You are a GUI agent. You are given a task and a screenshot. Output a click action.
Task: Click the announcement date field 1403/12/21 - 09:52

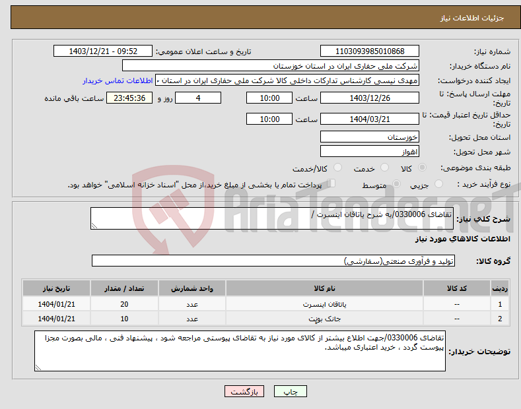(103, 51)
